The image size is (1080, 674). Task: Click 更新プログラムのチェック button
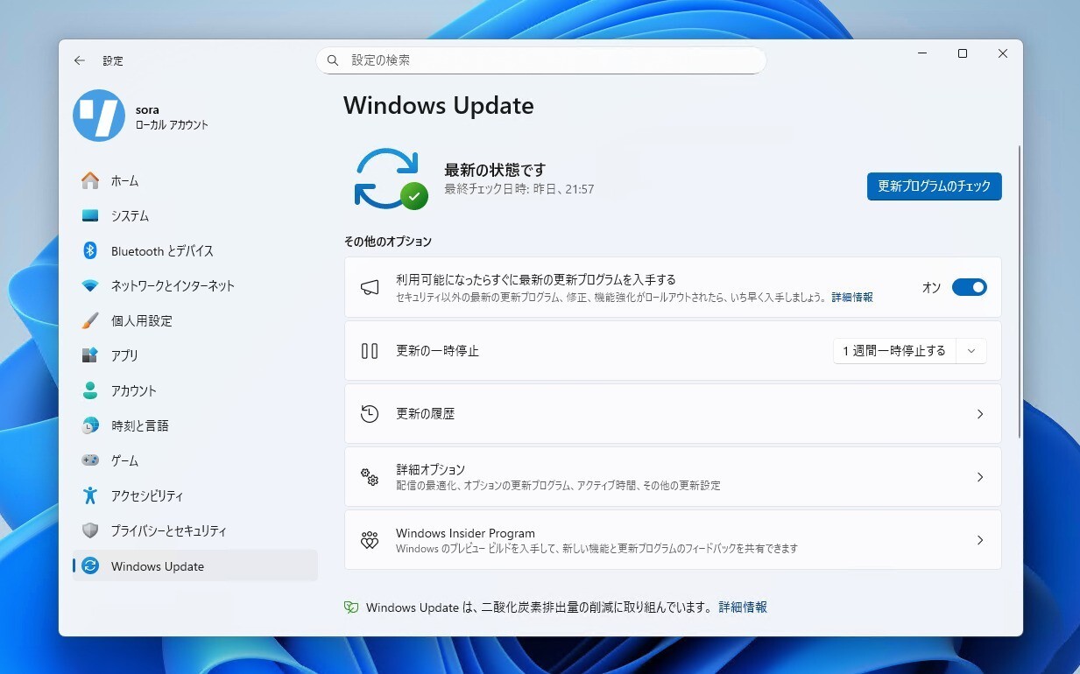click(x=935, y=186)
